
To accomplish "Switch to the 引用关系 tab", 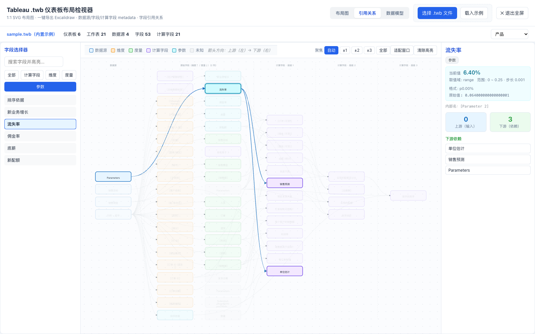I will click(x=367, y=13).
